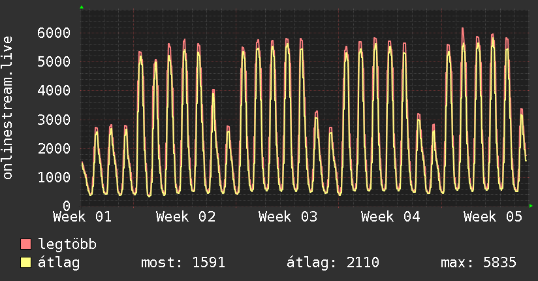Click the 'átlag: 2110' average statistic

pyautogui.click(x=333, y=263)
